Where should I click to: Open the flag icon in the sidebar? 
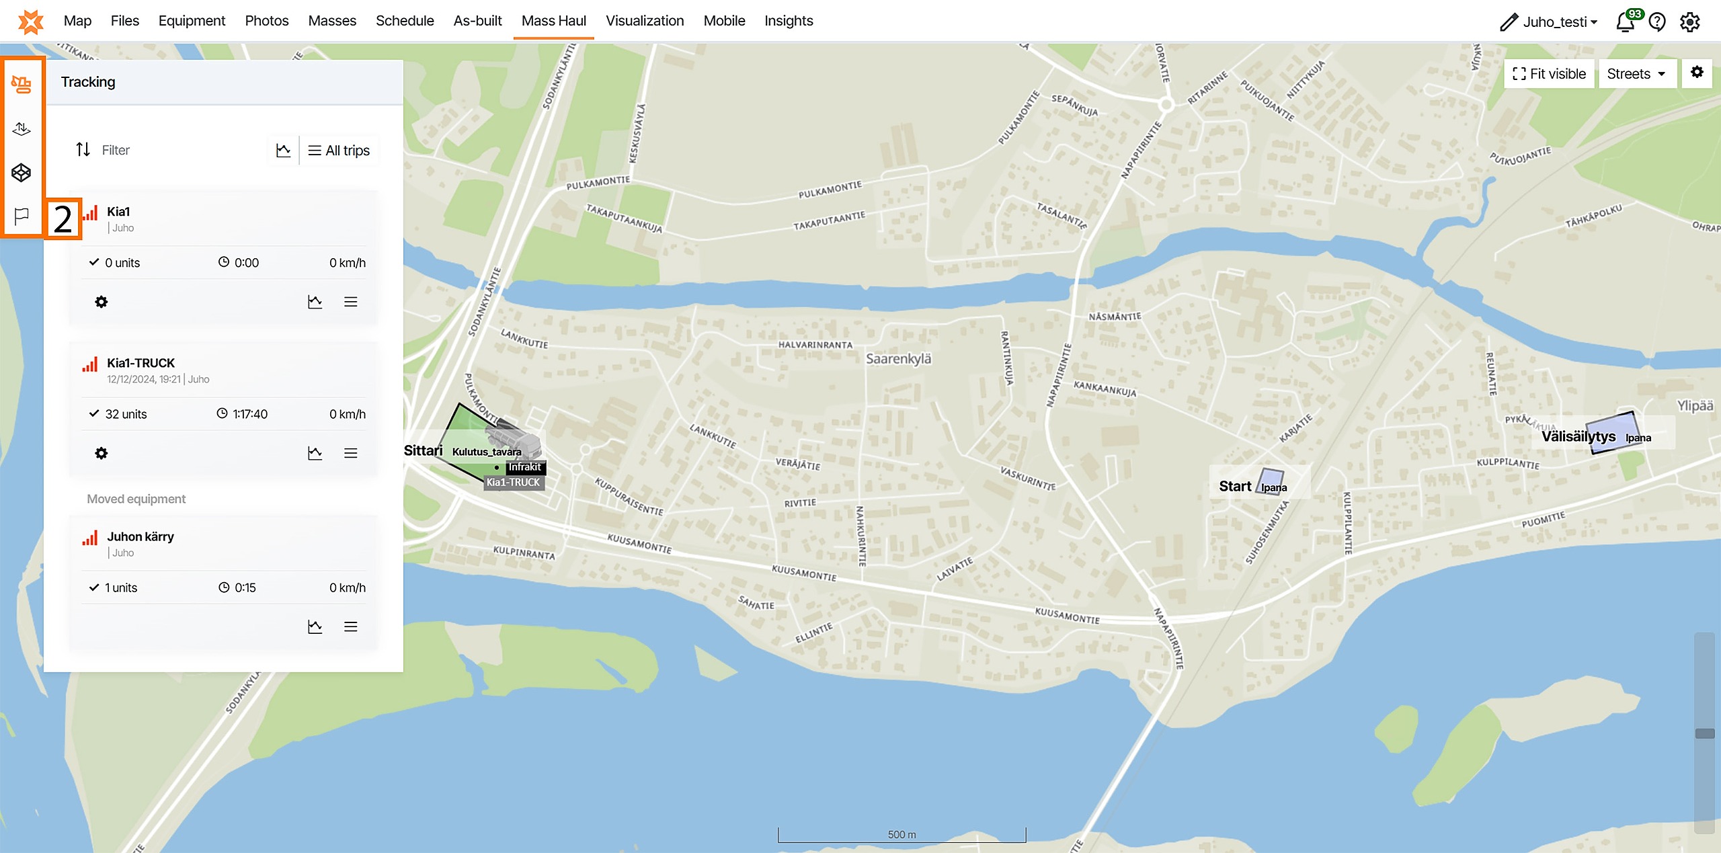click(22, 216)
